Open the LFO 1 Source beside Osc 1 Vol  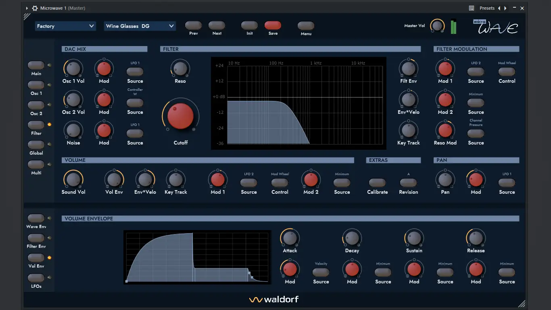click(135, 72)
